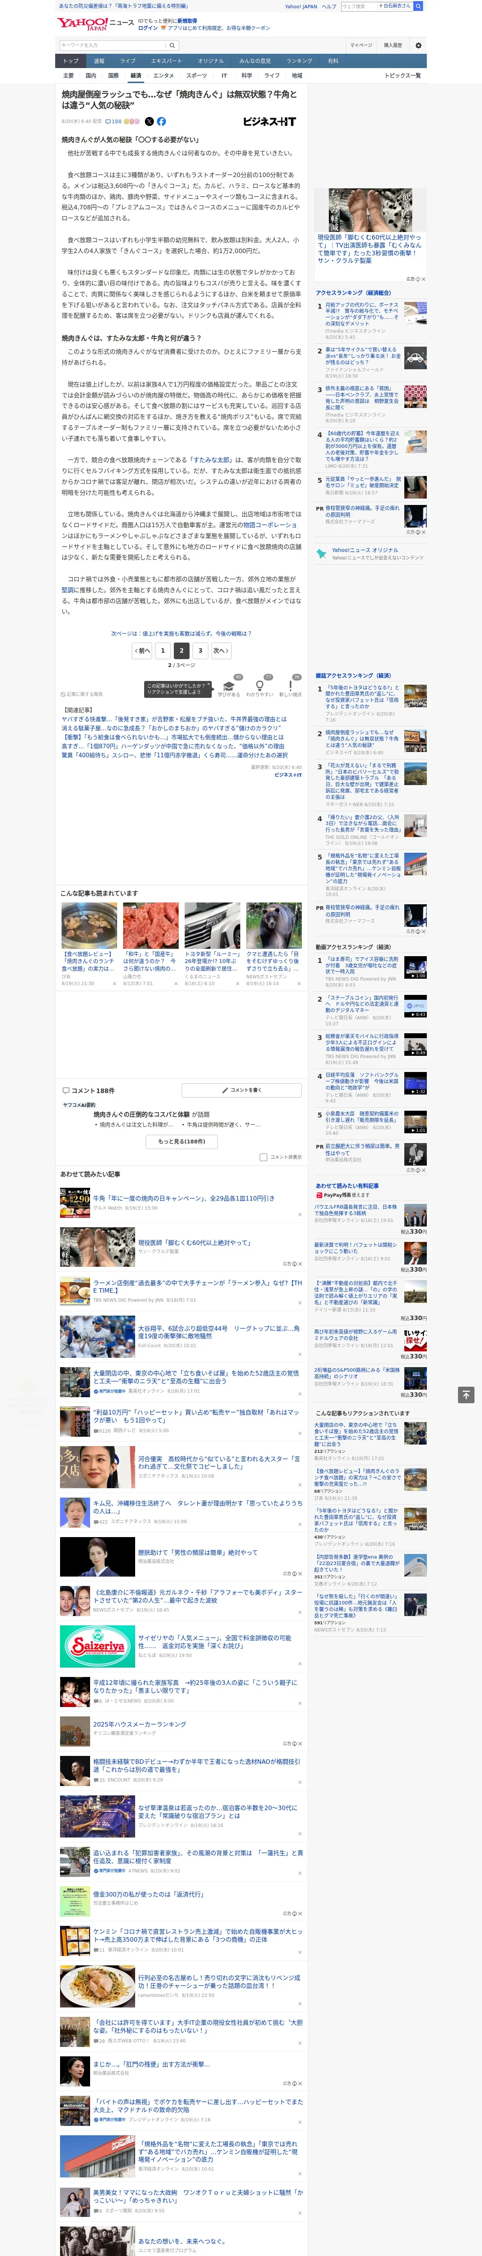Share the article on X

[x=149, y=122]
